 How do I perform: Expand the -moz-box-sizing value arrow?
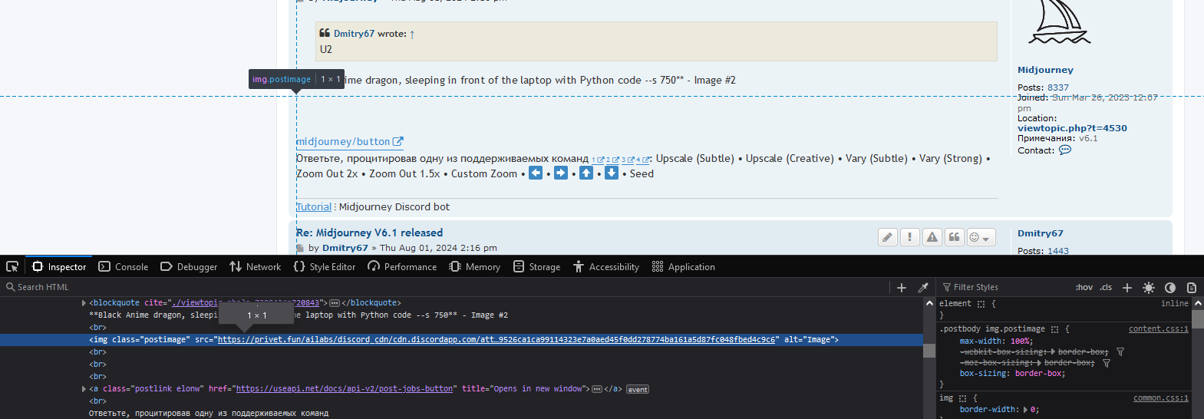point(1039,363)
